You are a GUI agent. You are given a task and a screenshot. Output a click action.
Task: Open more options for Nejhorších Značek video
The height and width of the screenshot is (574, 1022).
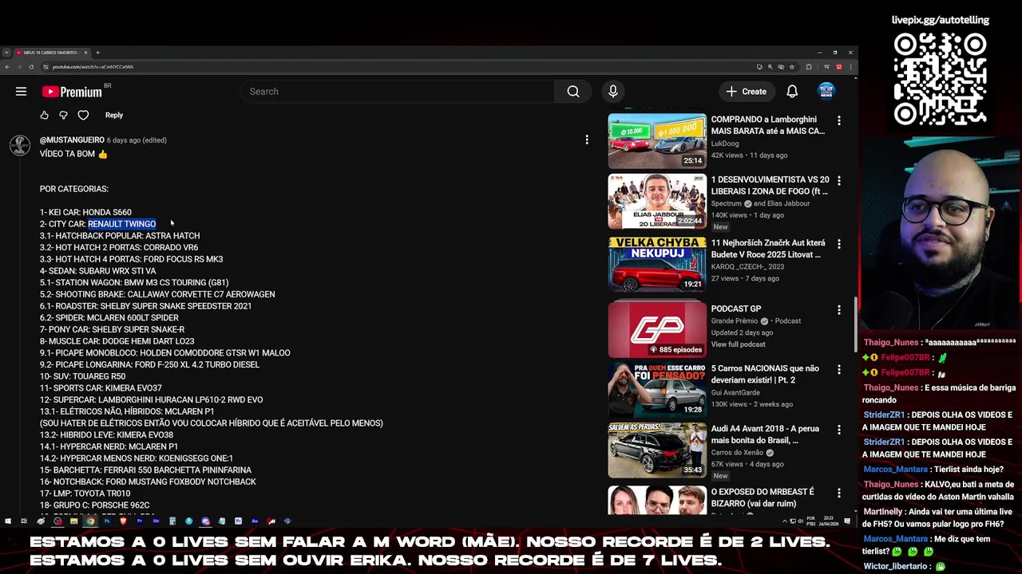pos(838,244)
